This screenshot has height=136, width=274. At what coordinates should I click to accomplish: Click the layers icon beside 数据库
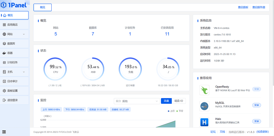click(5, 44)
